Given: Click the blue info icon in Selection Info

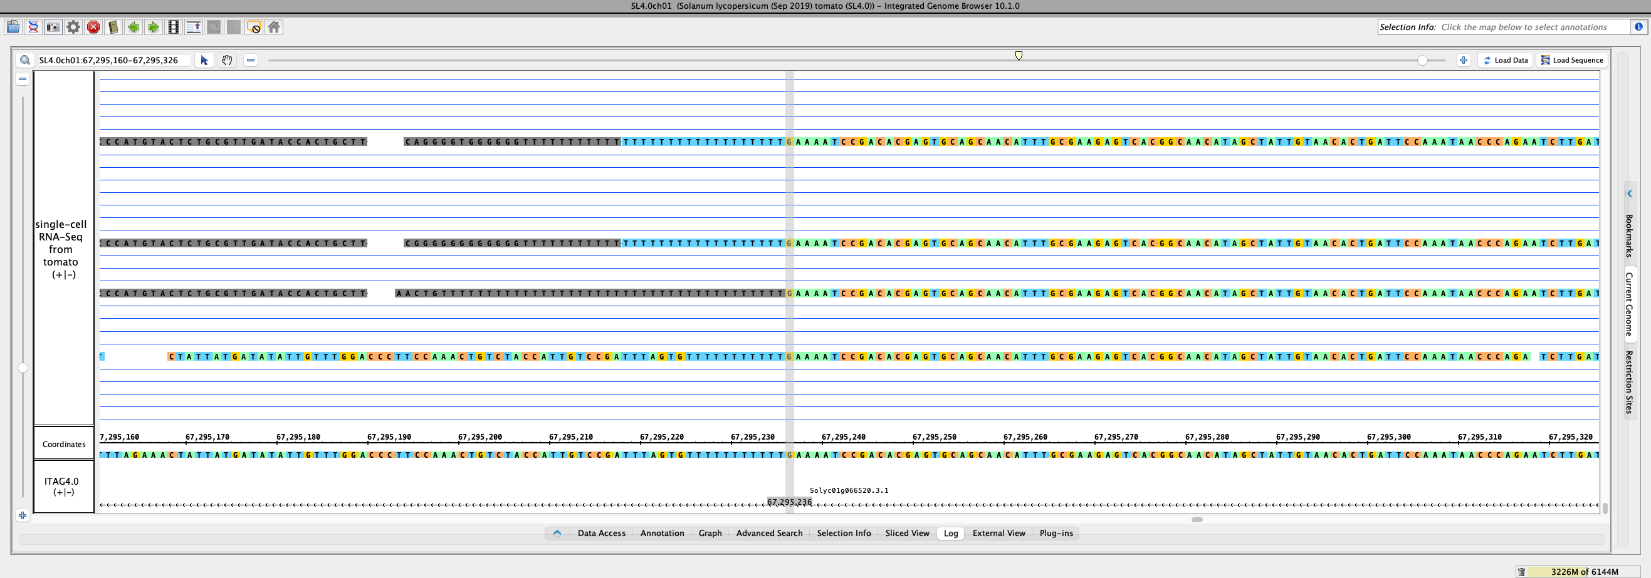Looking at the screenshot, I should [x=1638, y=27].
